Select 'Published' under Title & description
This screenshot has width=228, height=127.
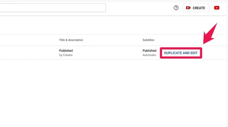[66, 51]
